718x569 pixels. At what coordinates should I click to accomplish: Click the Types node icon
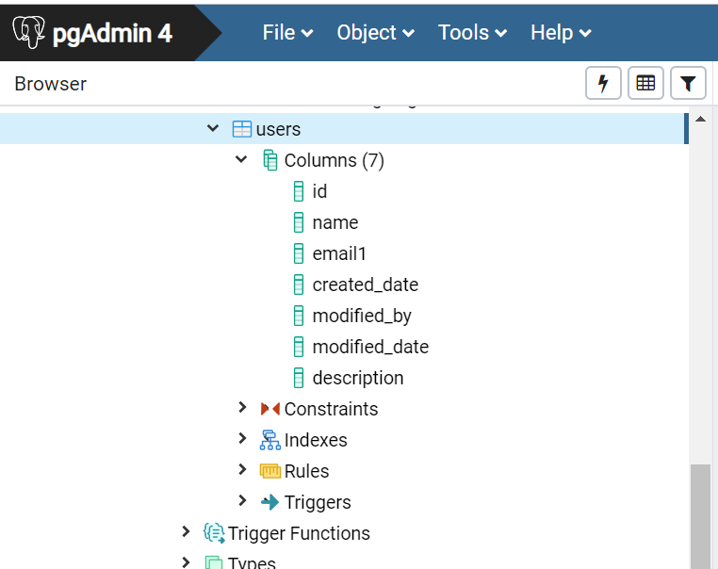tap(214, 562)
